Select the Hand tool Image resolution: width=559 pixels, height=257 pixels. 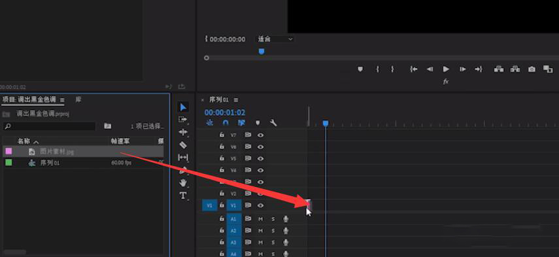(183, 183)
